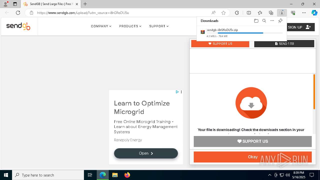The image size is (320, 180).
Task: Click the Downloads toolbar icon
Action: (x=282, y=13)
